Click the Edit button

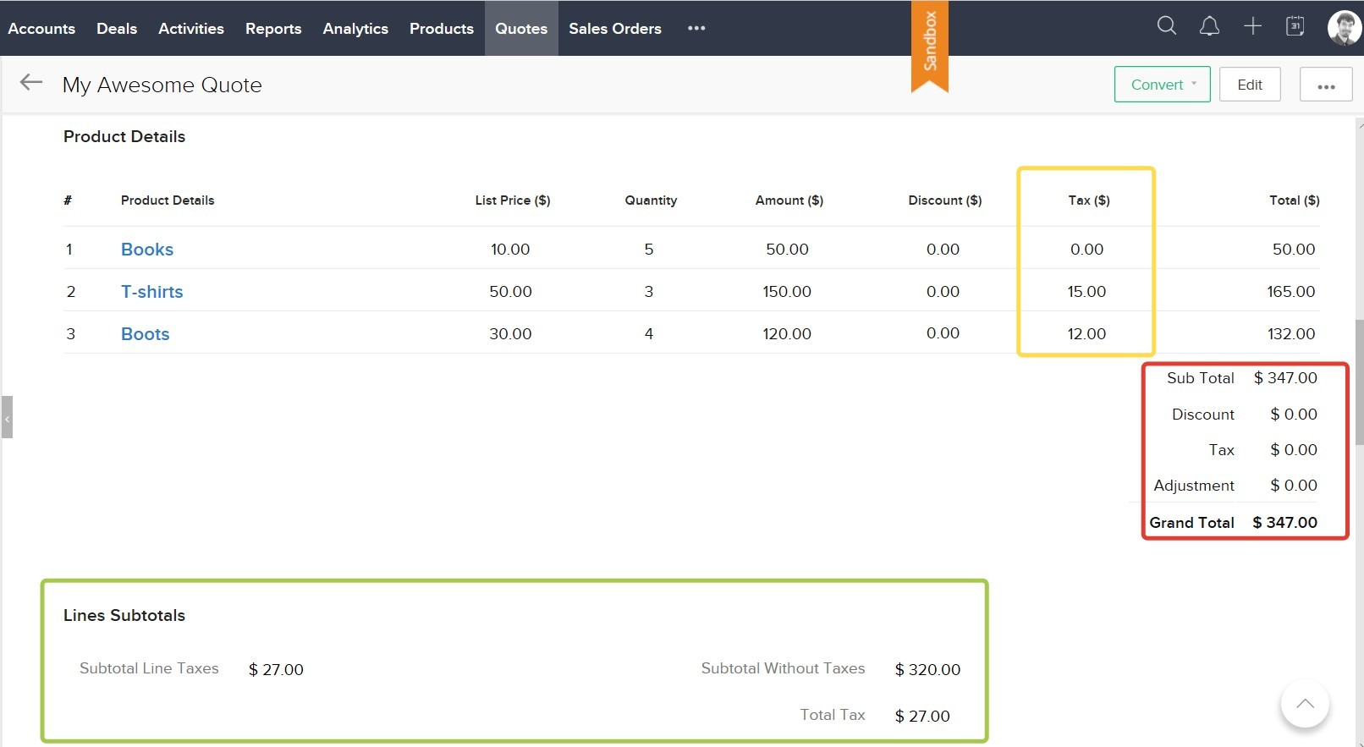coord(1250,85)
